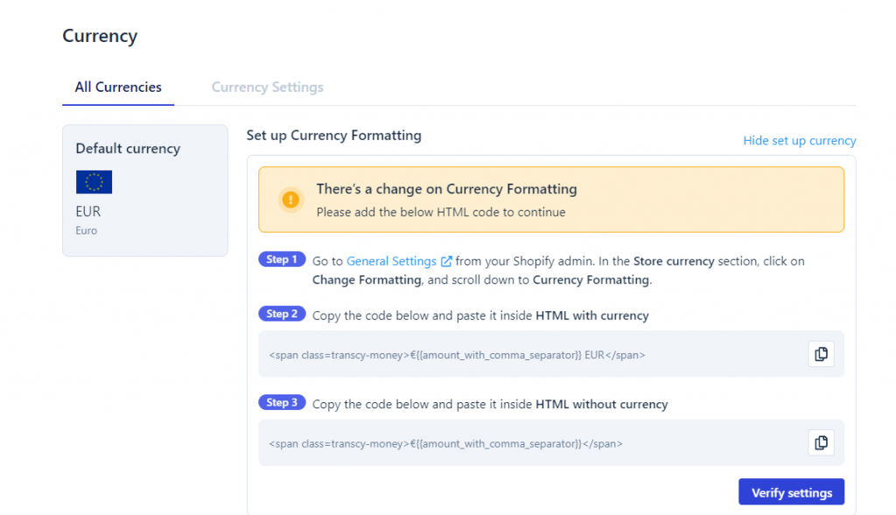Switch to the Currency Settings tab

pyautogui.click(x=267, y=87)
